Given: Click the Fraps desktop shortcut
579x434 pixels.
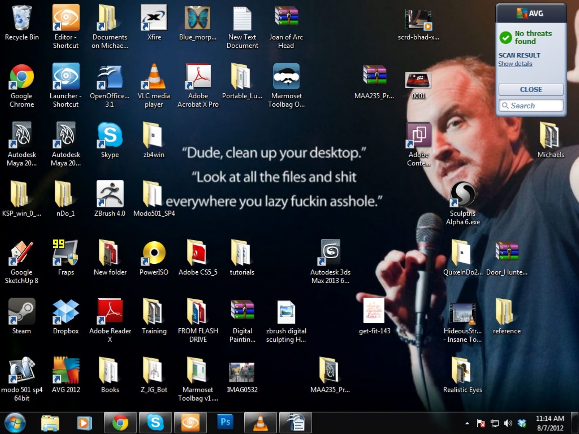Looking at the screenshot, I should [65, 253].
